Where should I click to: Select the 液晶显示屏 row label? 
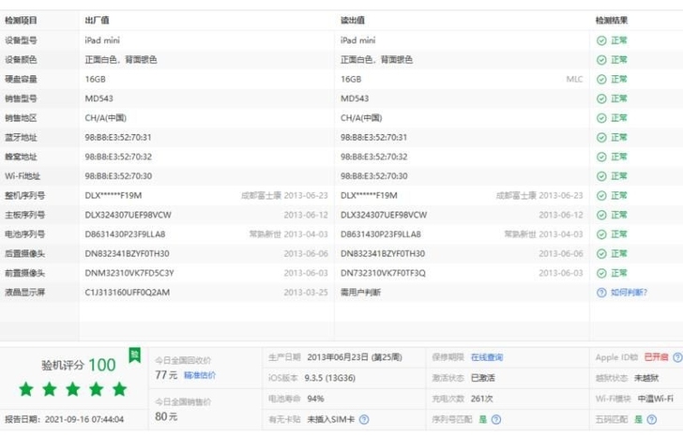click(x=24, y=293)
